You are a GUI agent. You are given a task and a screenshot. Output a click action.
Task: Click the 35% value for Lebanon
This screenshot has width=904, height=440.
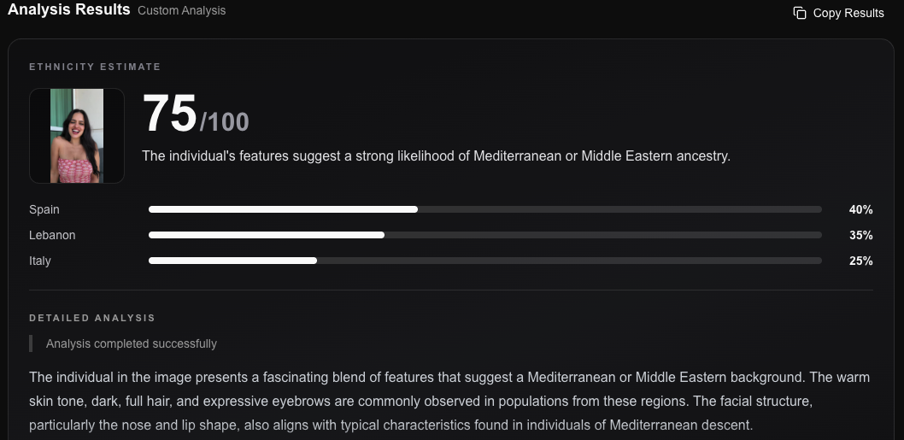860,235
